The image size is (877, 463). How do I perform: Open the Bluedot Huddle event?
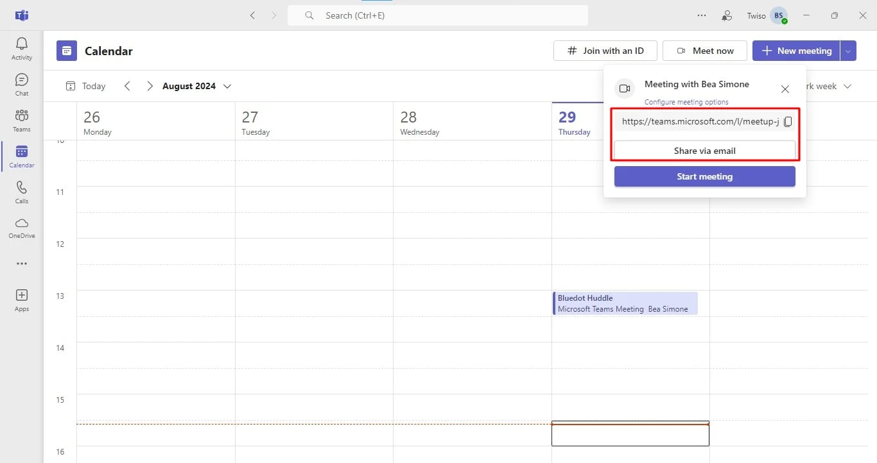(625, 303)
